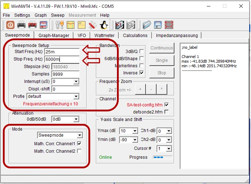Open the Settings menu

click(x=22, y=15)
